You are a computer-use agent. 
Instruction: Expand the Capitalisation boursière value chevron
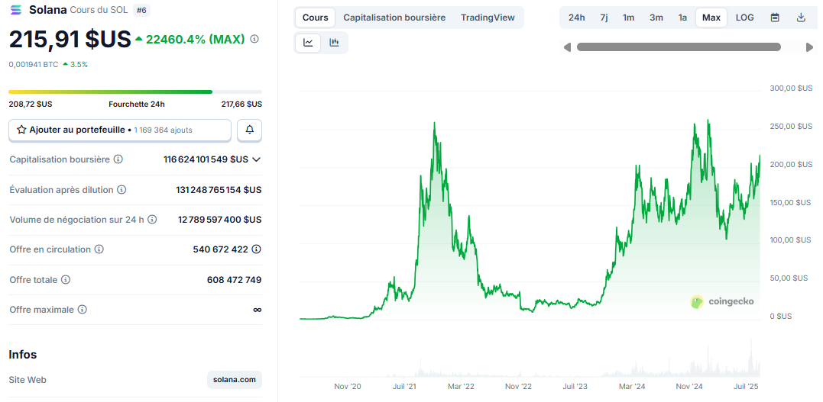point(257,159)
